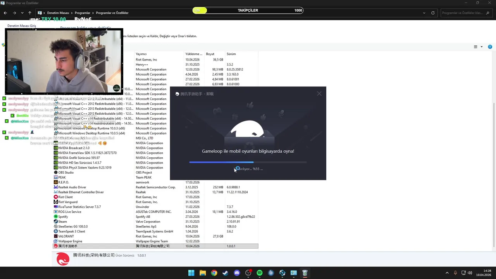Expand the address bar history dropdown
Viewport: 496px width, 279px height.
pyautogui.click(x=424, y=13)
